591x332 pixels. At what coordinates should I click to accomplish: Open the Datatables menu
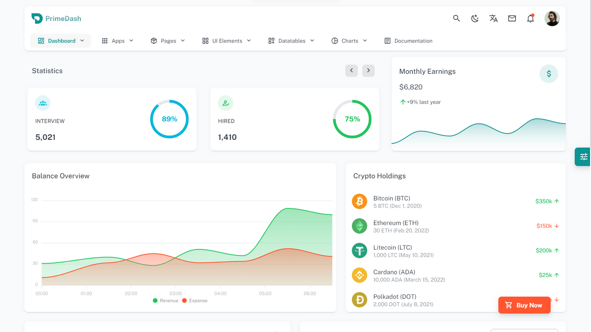pos(291,41)
